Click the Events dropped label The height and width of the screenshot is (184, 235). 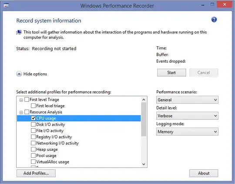tap(171, 61)
